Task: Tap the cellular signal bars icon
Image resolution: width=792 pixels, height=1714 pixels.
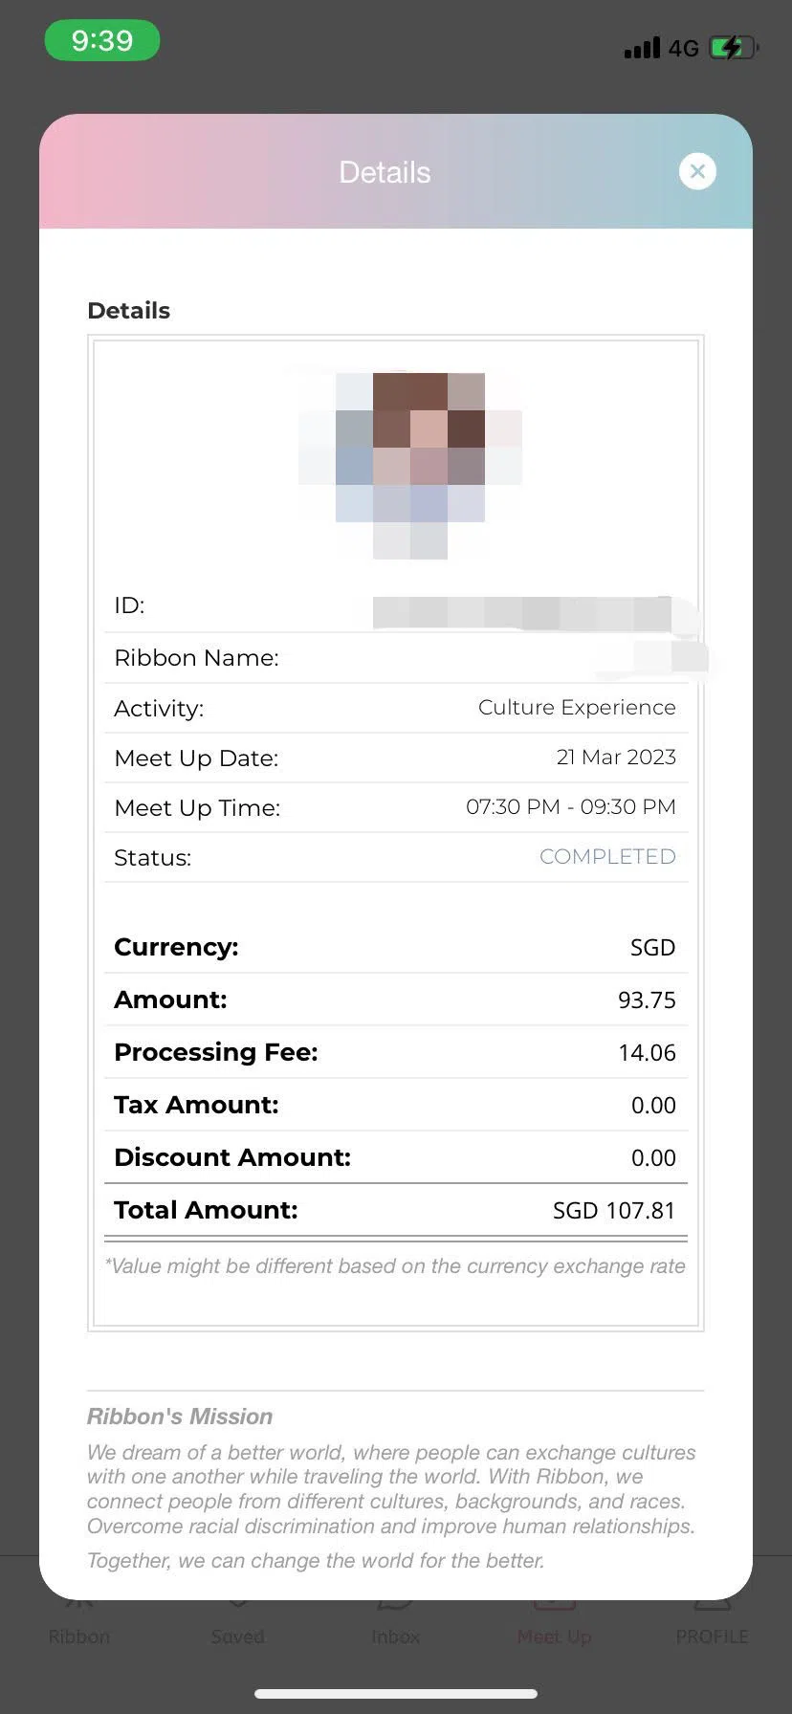Action: pyautogui.click(x=642, y=48)
